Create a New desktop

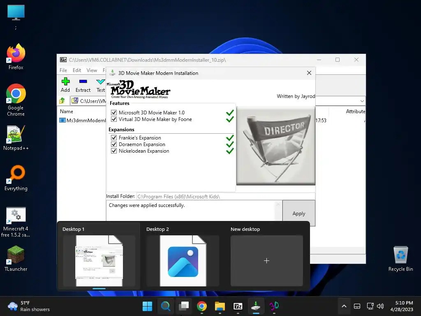click(266, 260)
